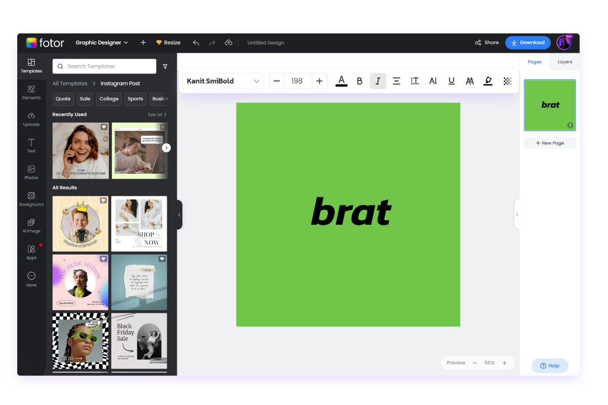
Task: Open the text color picker
Action: [x=341, y=81]
